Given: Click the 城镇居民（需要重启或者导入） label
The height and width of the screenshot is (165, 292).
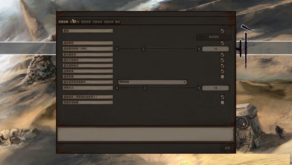Looking at the screenshot, I should (x=88, y=97).
